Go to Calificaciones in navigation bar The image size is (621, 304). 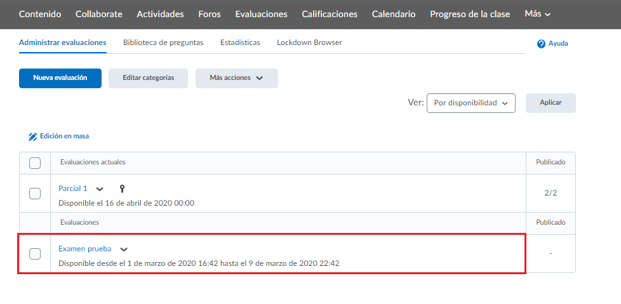coord(330,14)
